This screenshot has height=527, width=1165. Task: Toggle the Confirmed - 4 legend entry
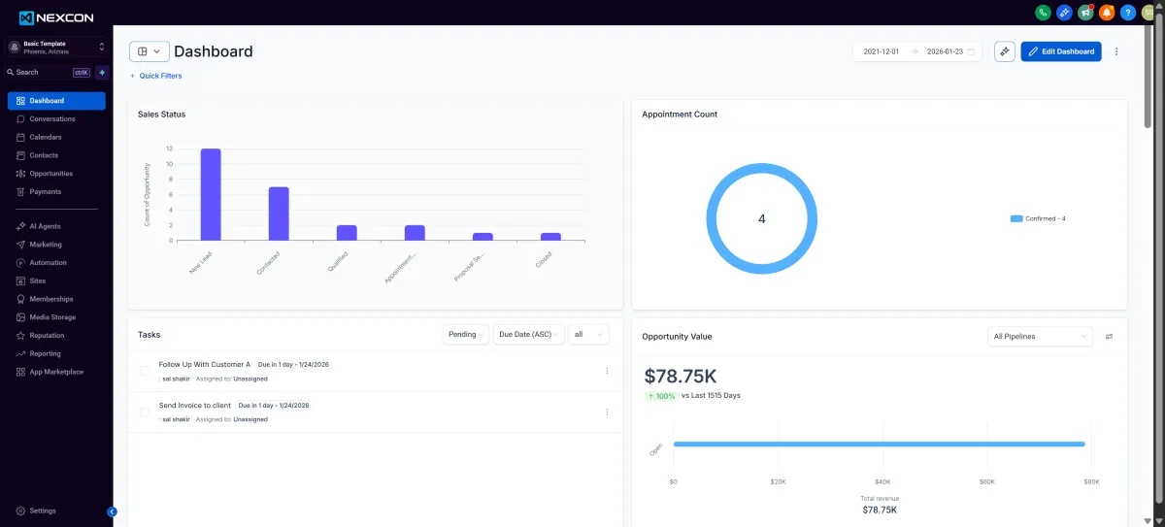click(x=1038, y=218)
